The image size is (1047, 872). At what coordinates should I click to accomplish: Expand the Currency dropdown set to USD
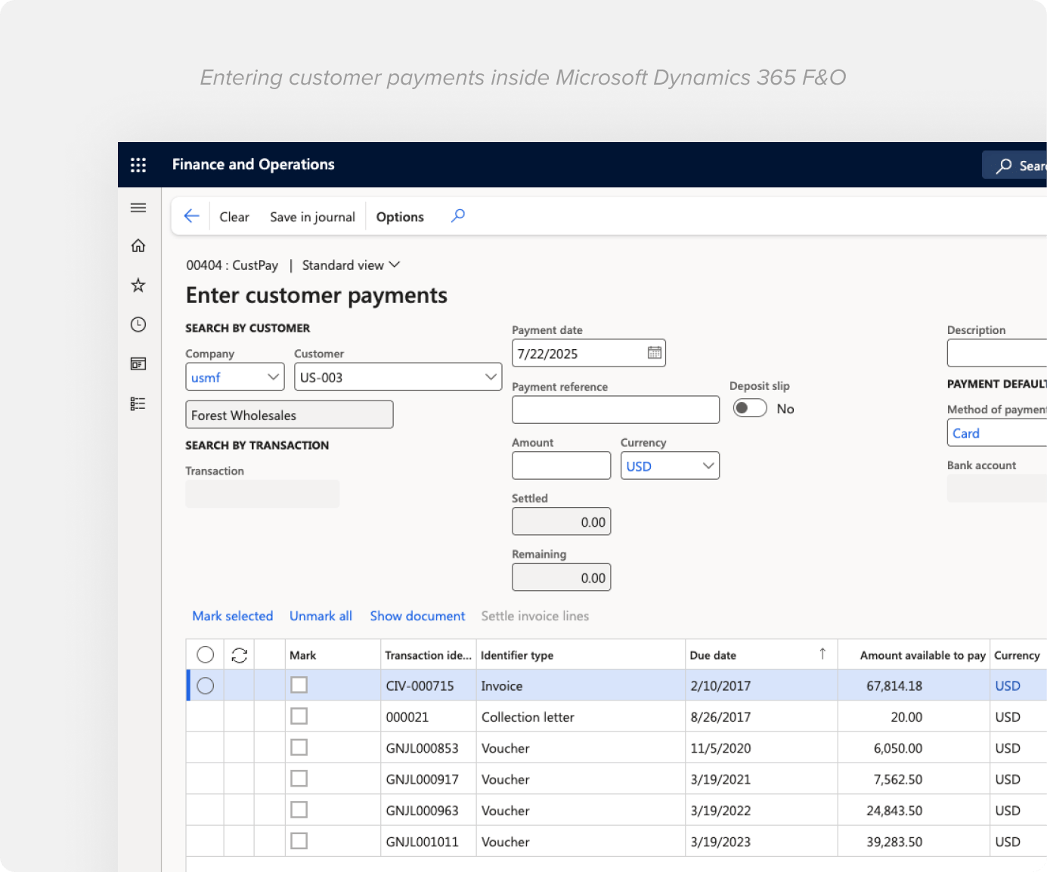[708, 465]
